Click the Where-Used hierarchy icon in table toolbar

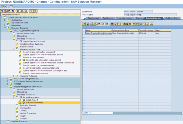click(116, 24)
